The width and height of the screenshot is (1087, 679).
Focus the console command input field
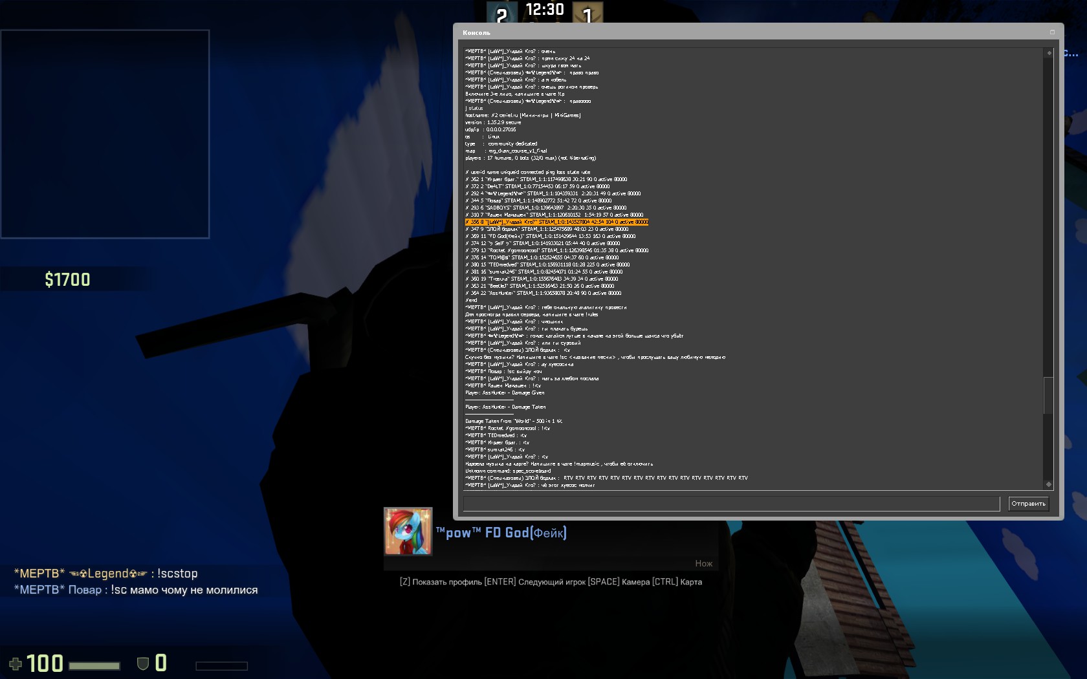coord(731,504)
